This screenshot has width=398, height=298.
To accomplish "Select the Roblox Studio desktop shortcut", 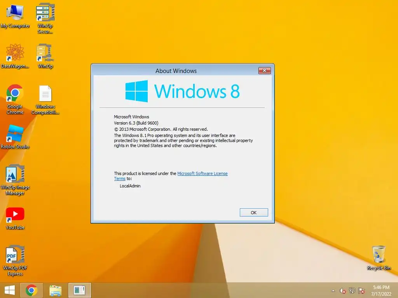I will pyautogui.click(x=15, y=137).
